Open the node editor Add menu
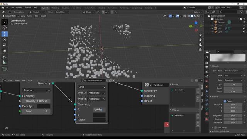This screenshot has height=139, width=247. click(24, 81)
